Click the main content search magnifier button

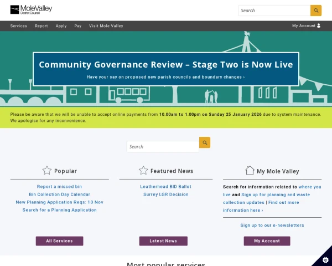[x=205, y=142]
